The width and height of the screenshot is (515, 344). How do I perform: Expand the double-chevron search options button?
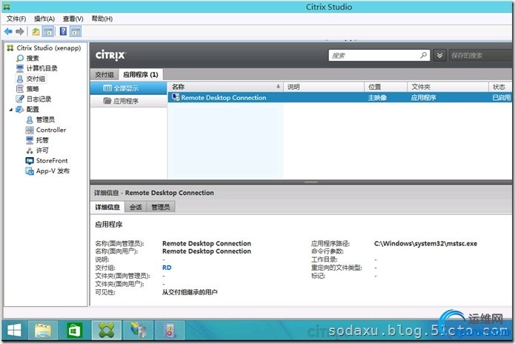[x=439, y=55]
